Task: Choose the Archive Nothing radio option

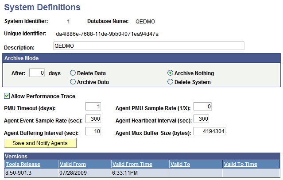Action: pos(170,73)
